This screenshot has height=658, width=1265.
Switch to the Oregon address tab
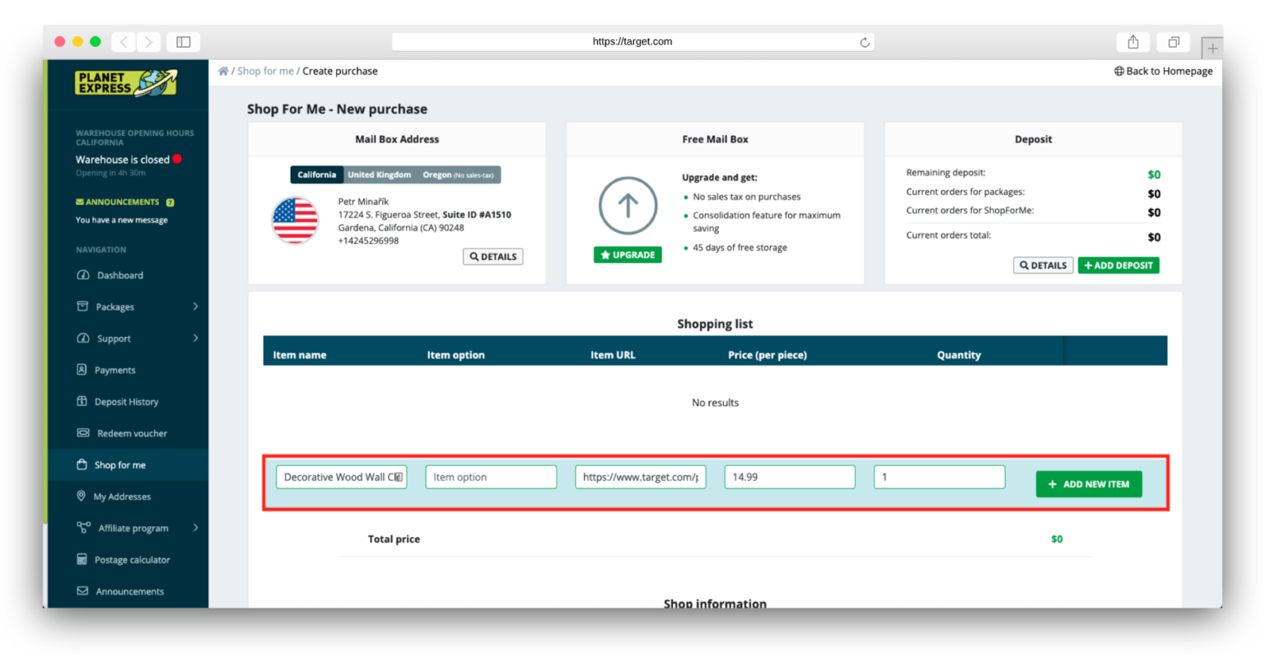point(458,175)
